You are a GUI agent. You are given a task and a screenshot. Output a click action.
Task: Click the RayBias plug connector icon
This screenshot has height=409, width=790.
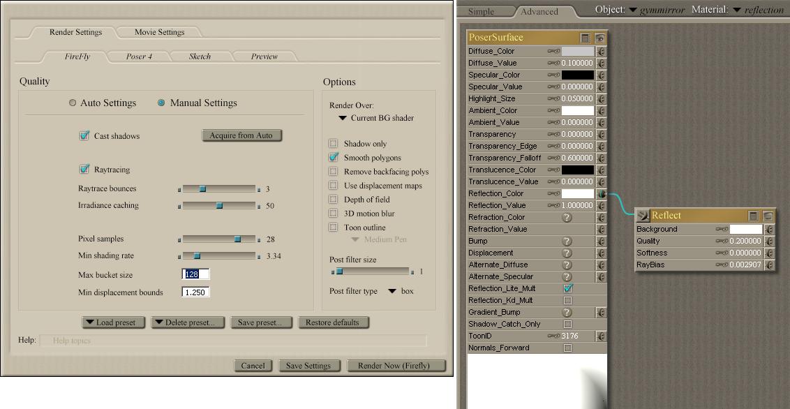pos(769,265)
